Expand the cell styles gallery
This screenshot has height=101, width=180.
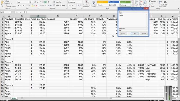(x=132, y=6)
